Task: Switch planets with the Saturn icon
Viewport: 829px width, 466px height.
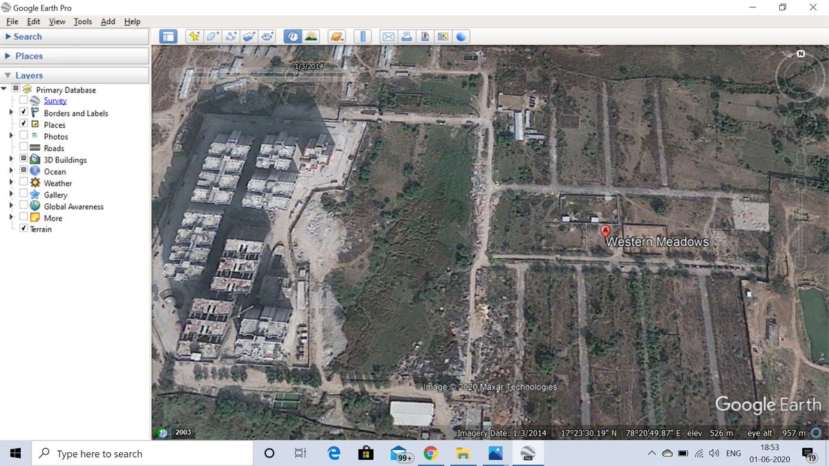Action: (336, 37)
